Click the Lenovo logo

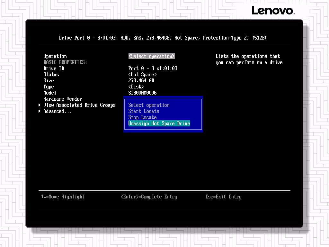[272, 10]
